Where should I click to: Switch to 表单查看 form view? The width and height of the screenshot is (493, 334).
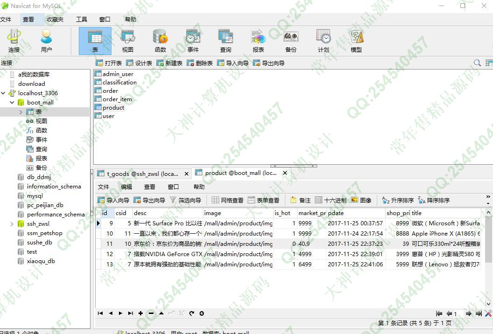(264, 200)
